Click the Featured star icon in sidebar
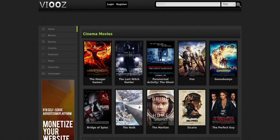280x140 pixels. 43,54
